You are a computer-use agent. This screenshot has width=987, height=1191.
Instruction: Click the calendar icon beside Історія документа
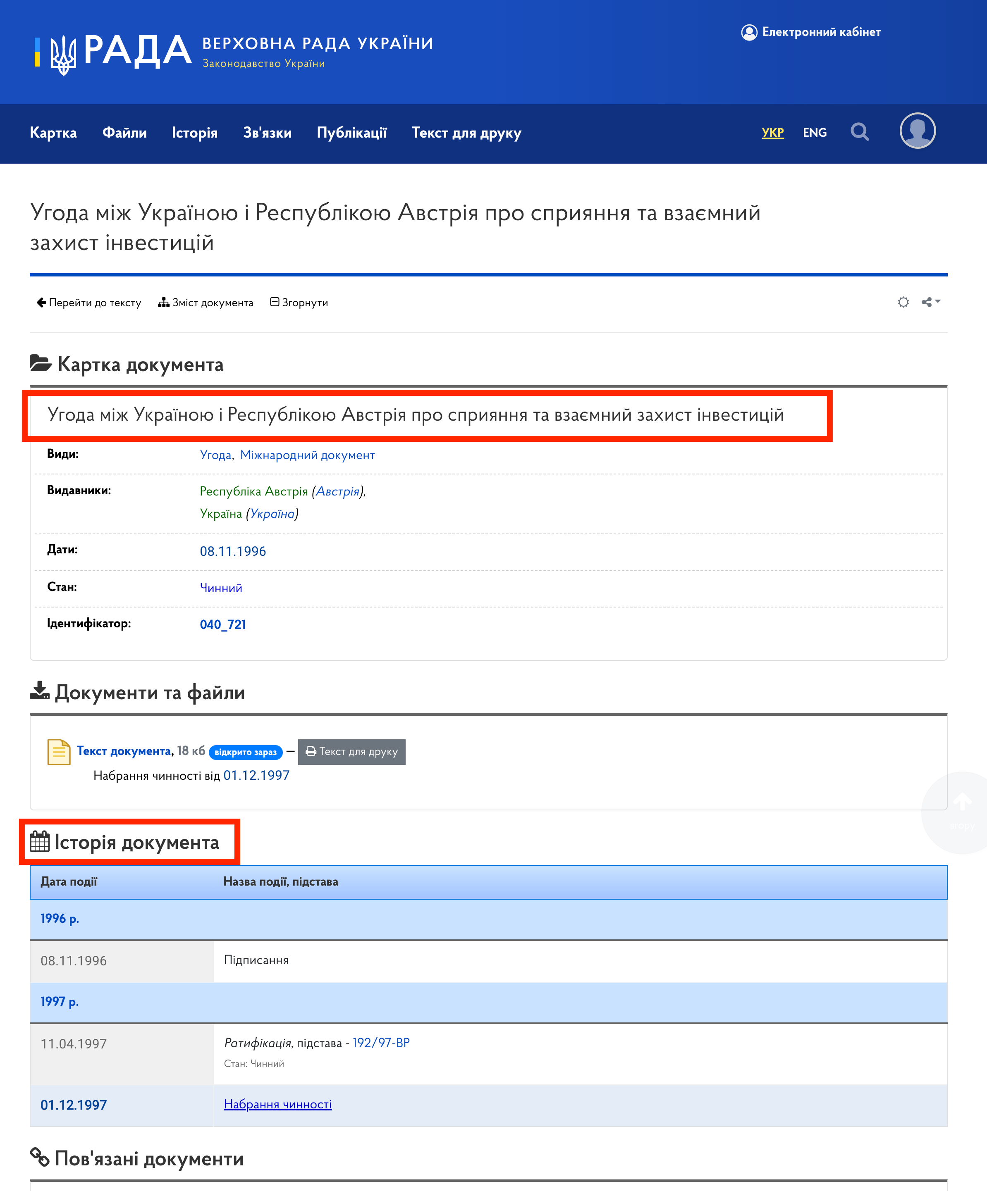40,842
